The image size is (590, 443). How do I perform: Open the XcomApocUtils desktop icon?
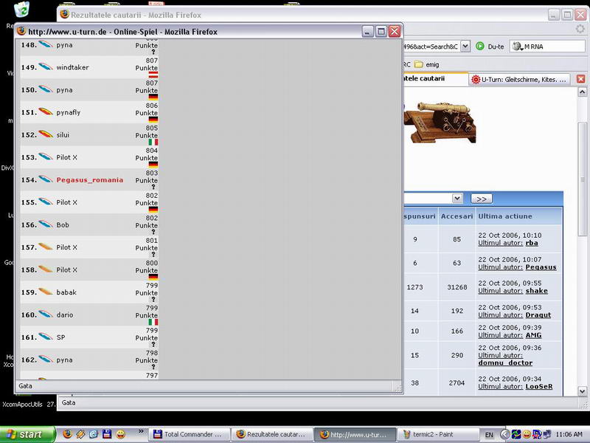22,404
